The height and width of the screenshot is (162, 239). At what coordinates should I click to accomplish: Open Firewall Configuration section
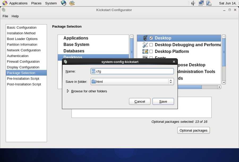point(26,62)
